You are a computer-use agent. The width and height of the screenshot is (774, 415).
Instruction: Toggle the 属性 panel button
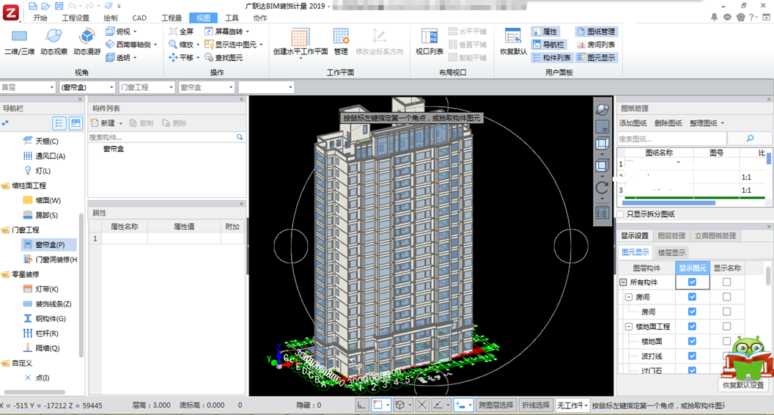545,32
